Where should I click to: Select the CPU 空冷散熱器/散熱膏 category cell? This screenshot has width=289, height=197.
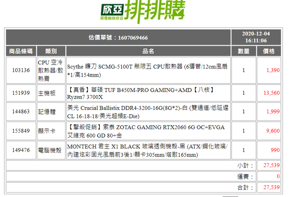click(51, 70)
